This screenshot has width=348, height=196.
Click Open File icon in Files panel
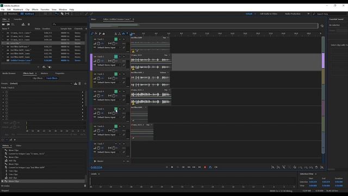pyautogui.click(x=3, y=24)
